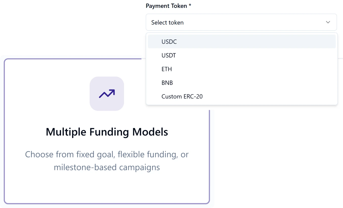Select USDC from the token list
Viewport: 343px width, 208px height.
(169, 41)
